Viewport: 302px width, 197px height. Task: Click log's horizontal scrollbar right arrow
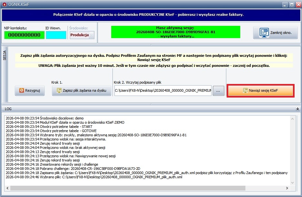click(287, 188)
